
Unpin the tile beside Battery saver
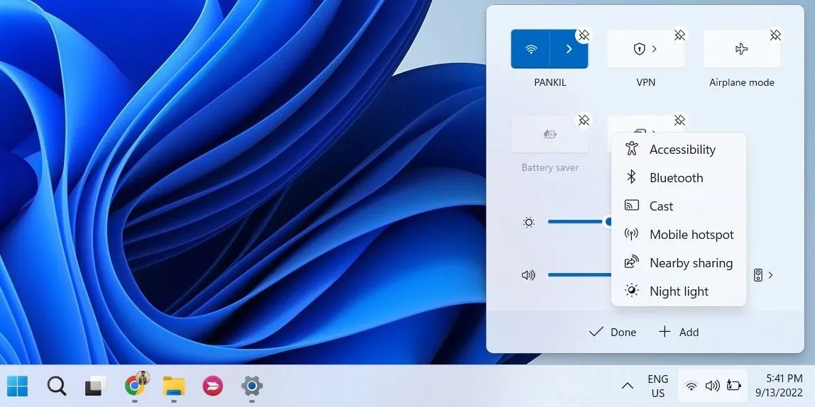(679, 121)
